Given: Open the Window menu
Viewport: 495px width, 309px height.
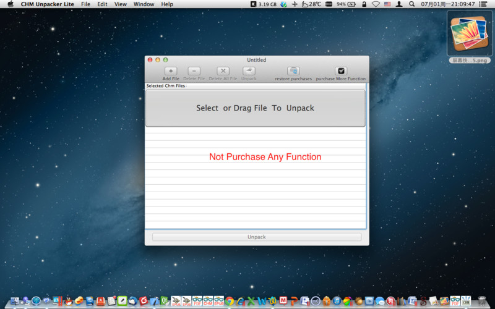Looking at the screenshot, I should pyautogui.click(x=144, y=4).
